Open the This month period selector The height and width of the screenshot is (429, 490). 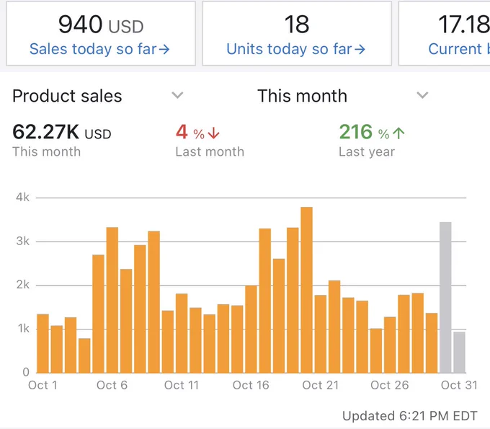[343, 96]
